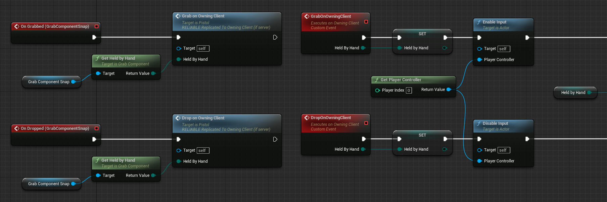This screenshot has height=202, width=607.
Task: Click the GrabOnOwningClient custom event icon
Action: [307, 16]
